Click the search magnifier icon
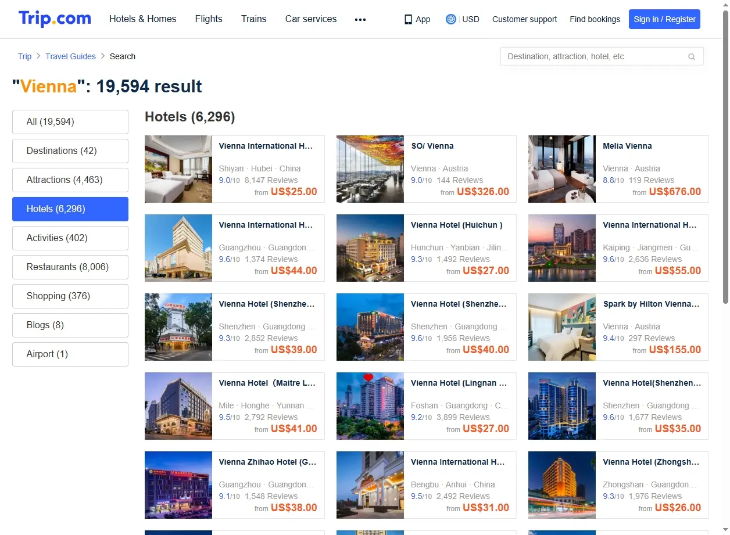This screenshot has width=730, height=535. 692,57
